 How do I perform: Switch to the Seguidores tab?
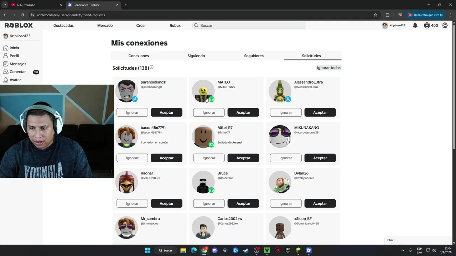254,56
